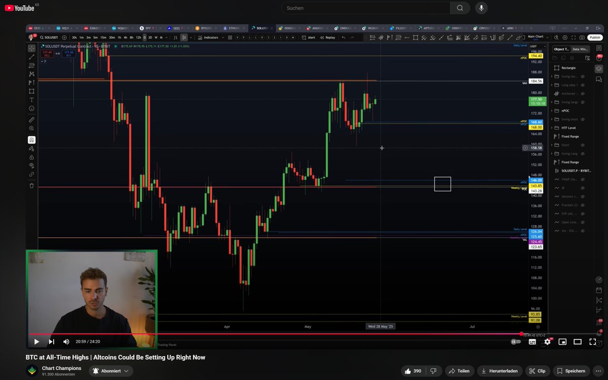Start voice search with microphone icon
The image size is (608, 380).
tap(481, 8)
